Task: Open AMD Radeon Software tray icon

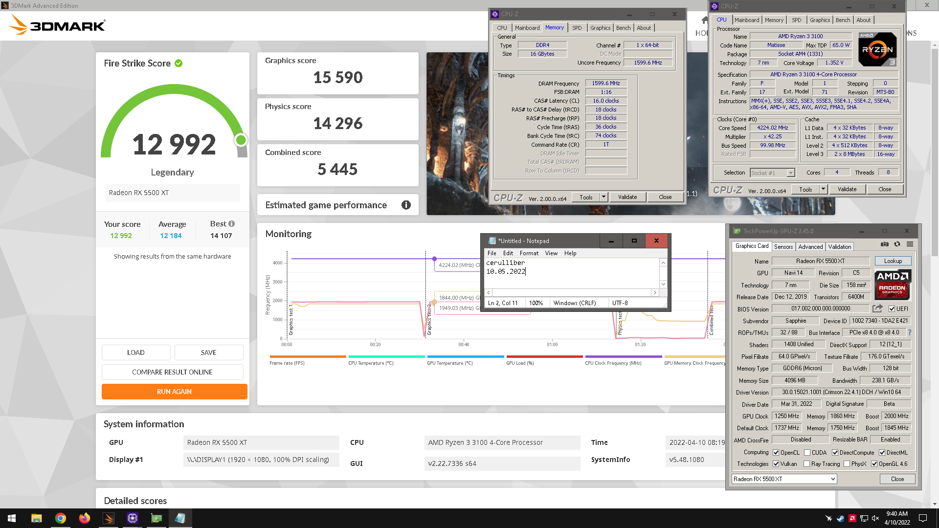Action: [852, 518]
